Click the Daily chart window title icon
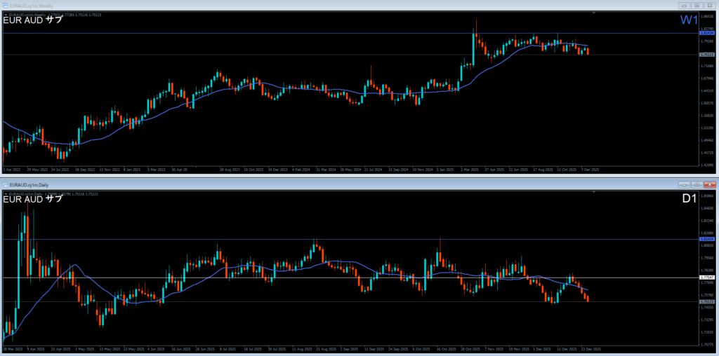The image size is (719, 356). coord(5,184)
